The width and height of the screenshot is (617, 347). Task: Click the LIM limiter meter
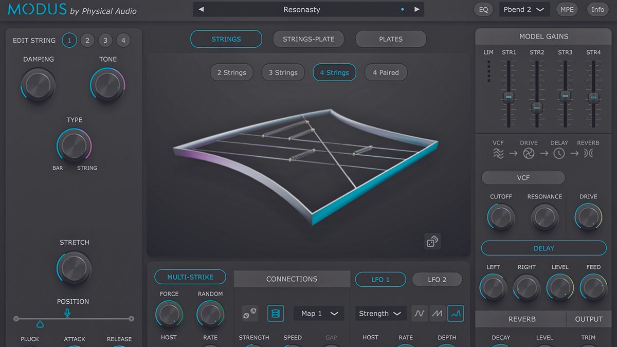click(x=488, y=71)
